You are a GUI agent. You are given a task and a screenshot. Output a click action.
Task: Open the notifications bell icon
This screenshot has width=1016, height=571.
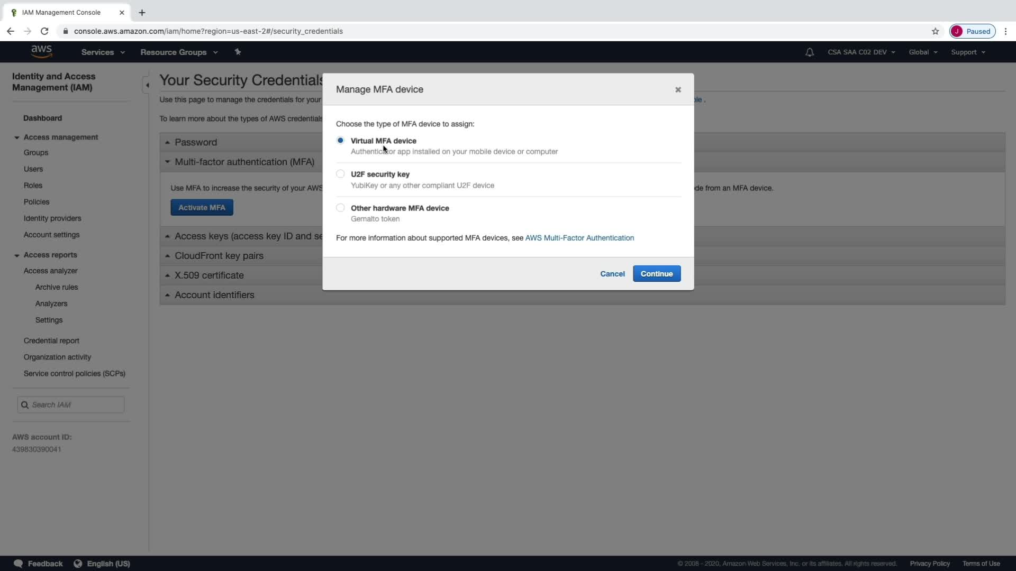(x=809, y=52)
